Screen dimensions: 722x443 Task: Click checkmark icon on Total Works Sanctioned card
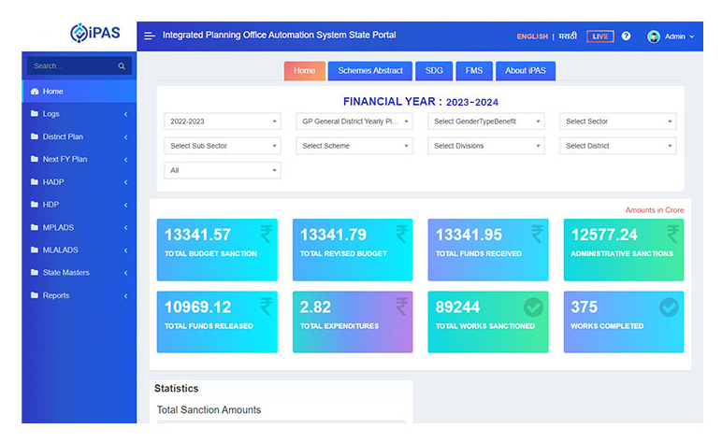(533, 307)
